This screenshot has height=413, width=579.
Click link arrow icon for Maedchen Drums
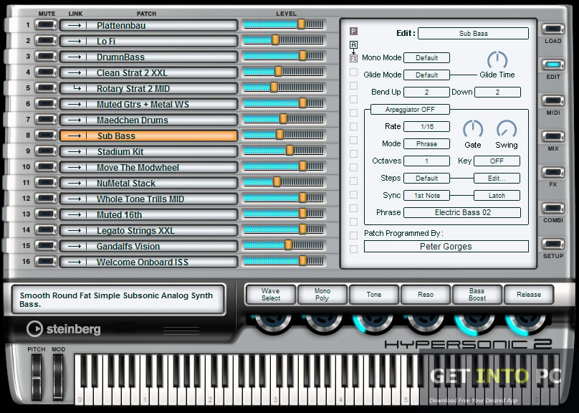click(x=75, y=120)
